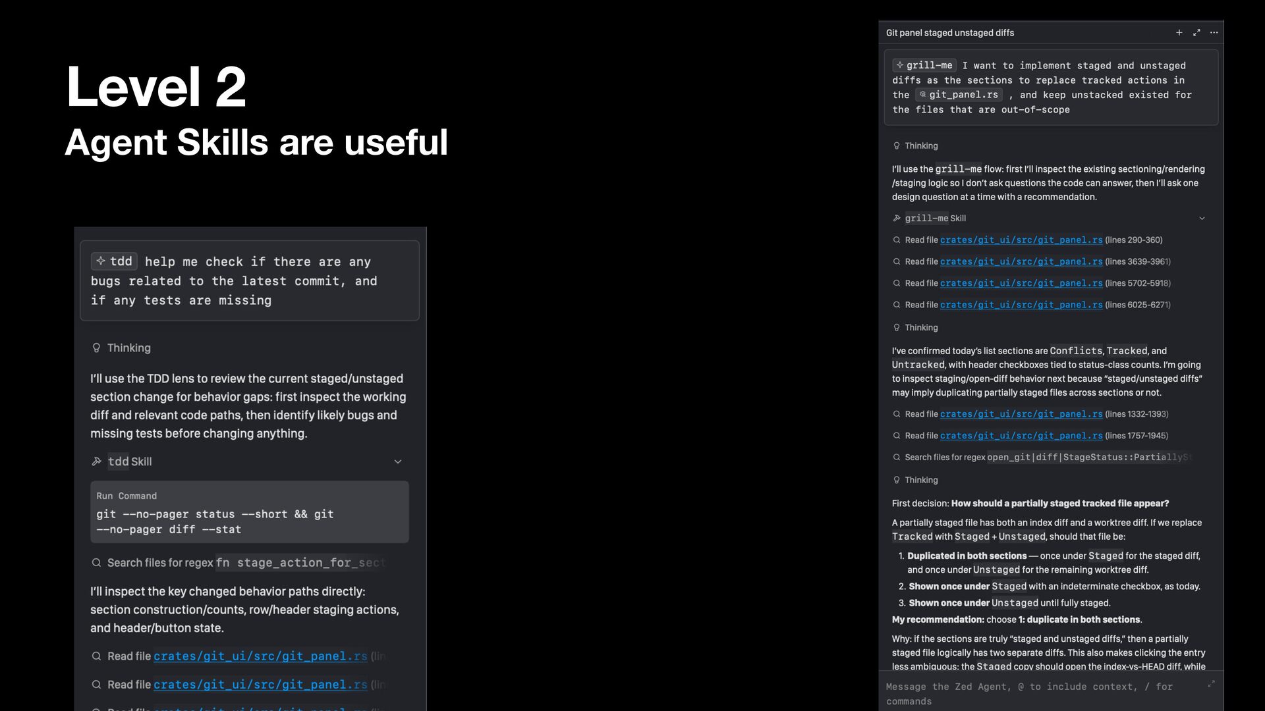
Task: Click the hammer icon beside grill-me Skill
Action: (897, 218)
